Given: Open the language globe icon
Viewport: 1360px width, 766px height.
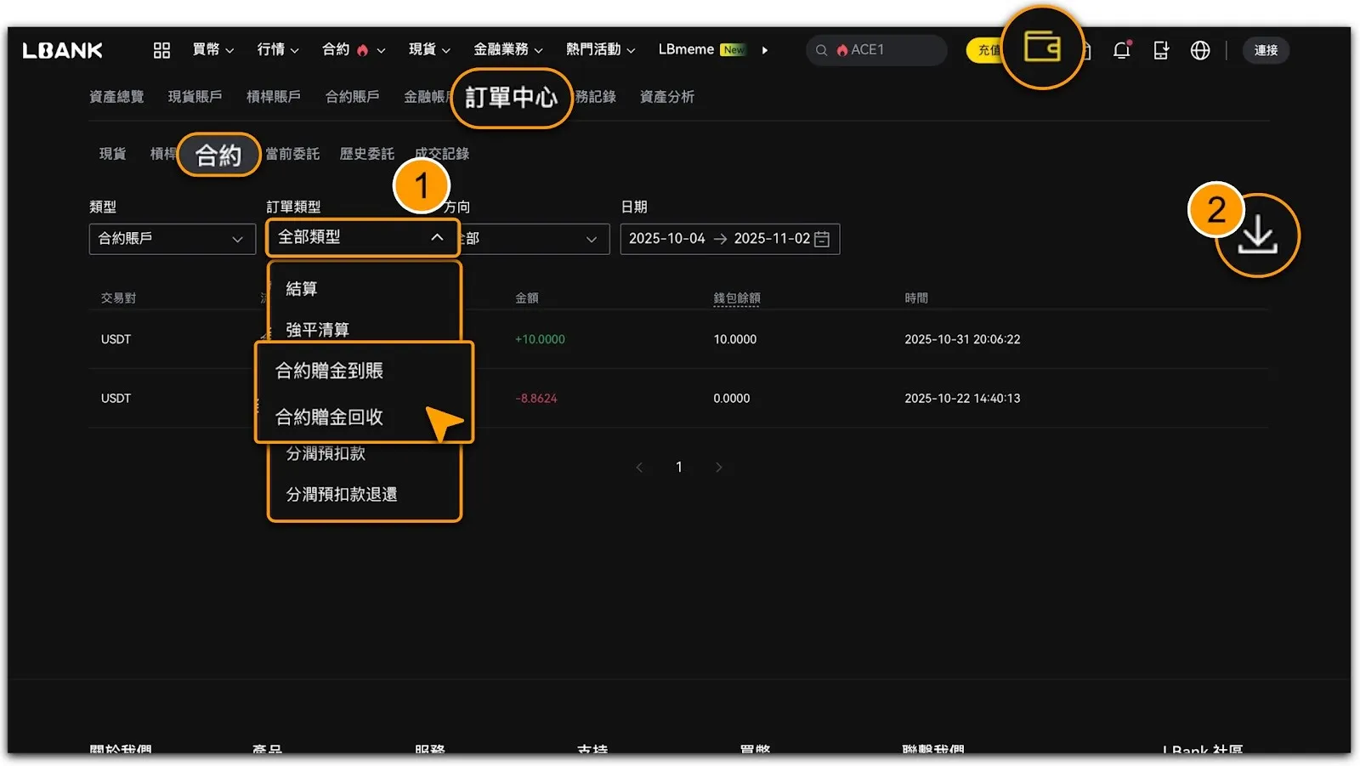Looking at the screenshot, I should pyautogui.click(x=1199, y=50).
